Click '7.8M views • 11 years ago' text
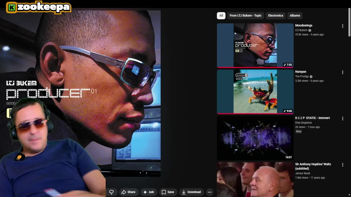The height and width of the screenshot is (197, 351). (310, 178)
